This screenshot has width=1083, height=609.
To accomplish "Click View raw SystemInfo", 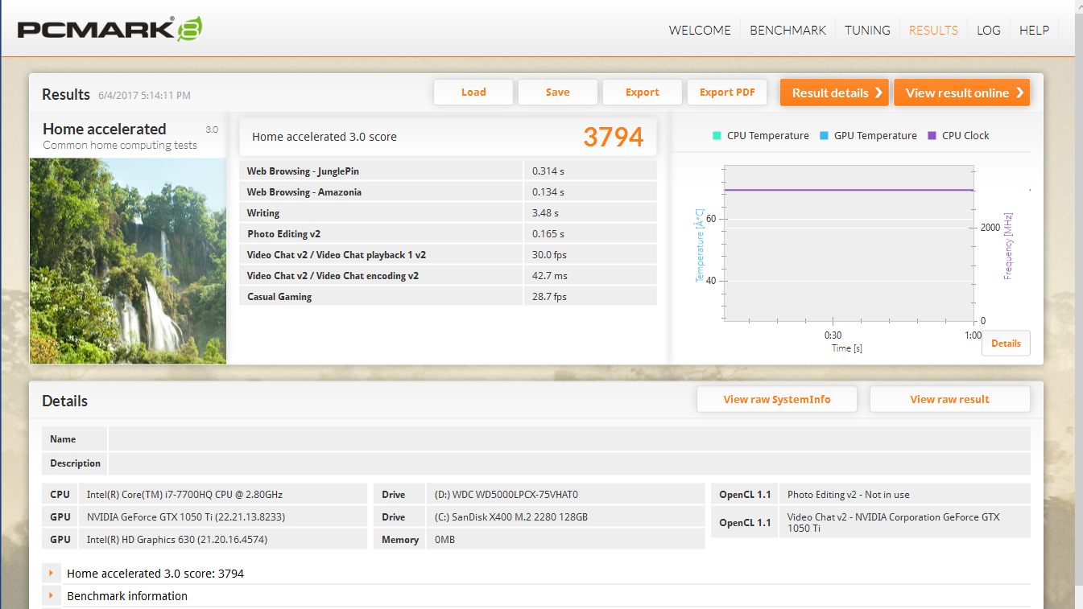I will coord(777,400).
